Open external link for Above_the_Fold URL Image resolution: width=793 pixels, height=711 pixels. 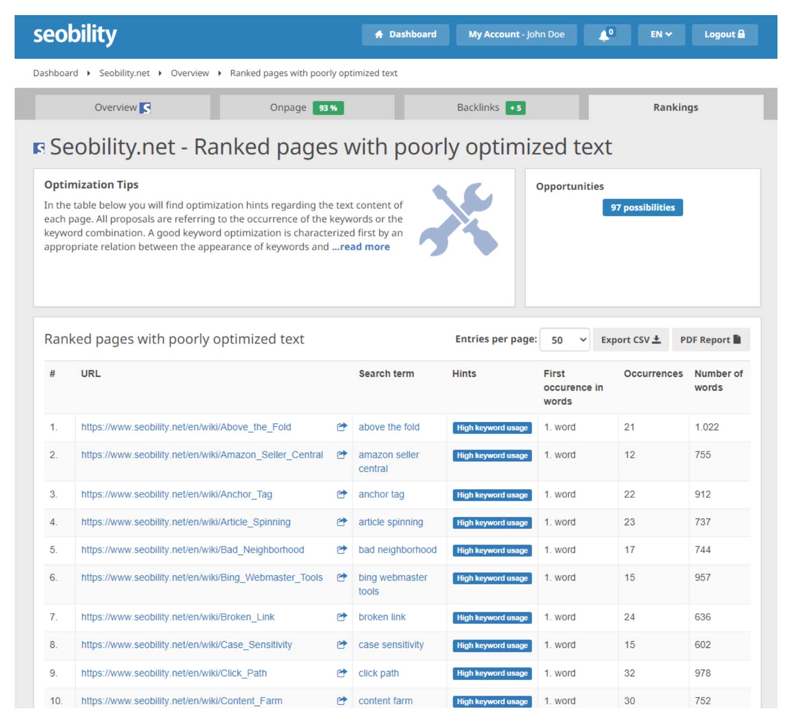click(x=342, y=427)
